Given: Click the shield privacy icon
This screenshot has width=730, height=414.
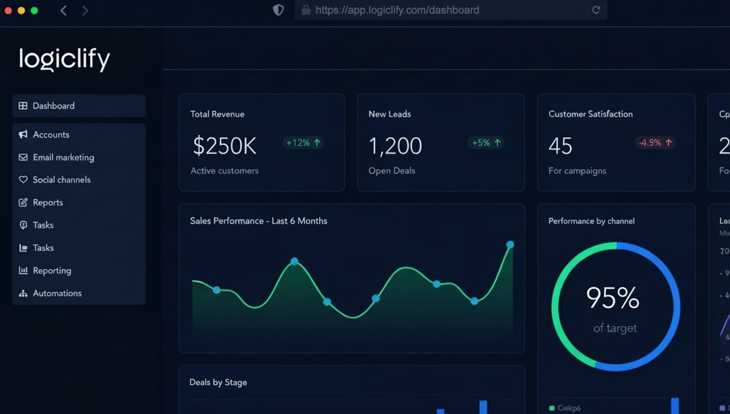Looking at the screenshot, I should [x=278, y=10].
